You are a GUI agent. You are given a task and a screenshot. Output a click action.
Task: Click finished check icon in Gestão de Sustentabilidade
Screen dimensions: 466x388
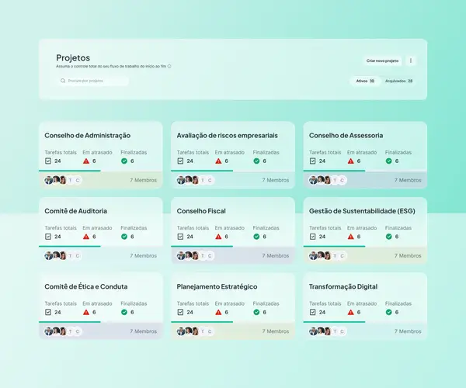pos(389,237)
